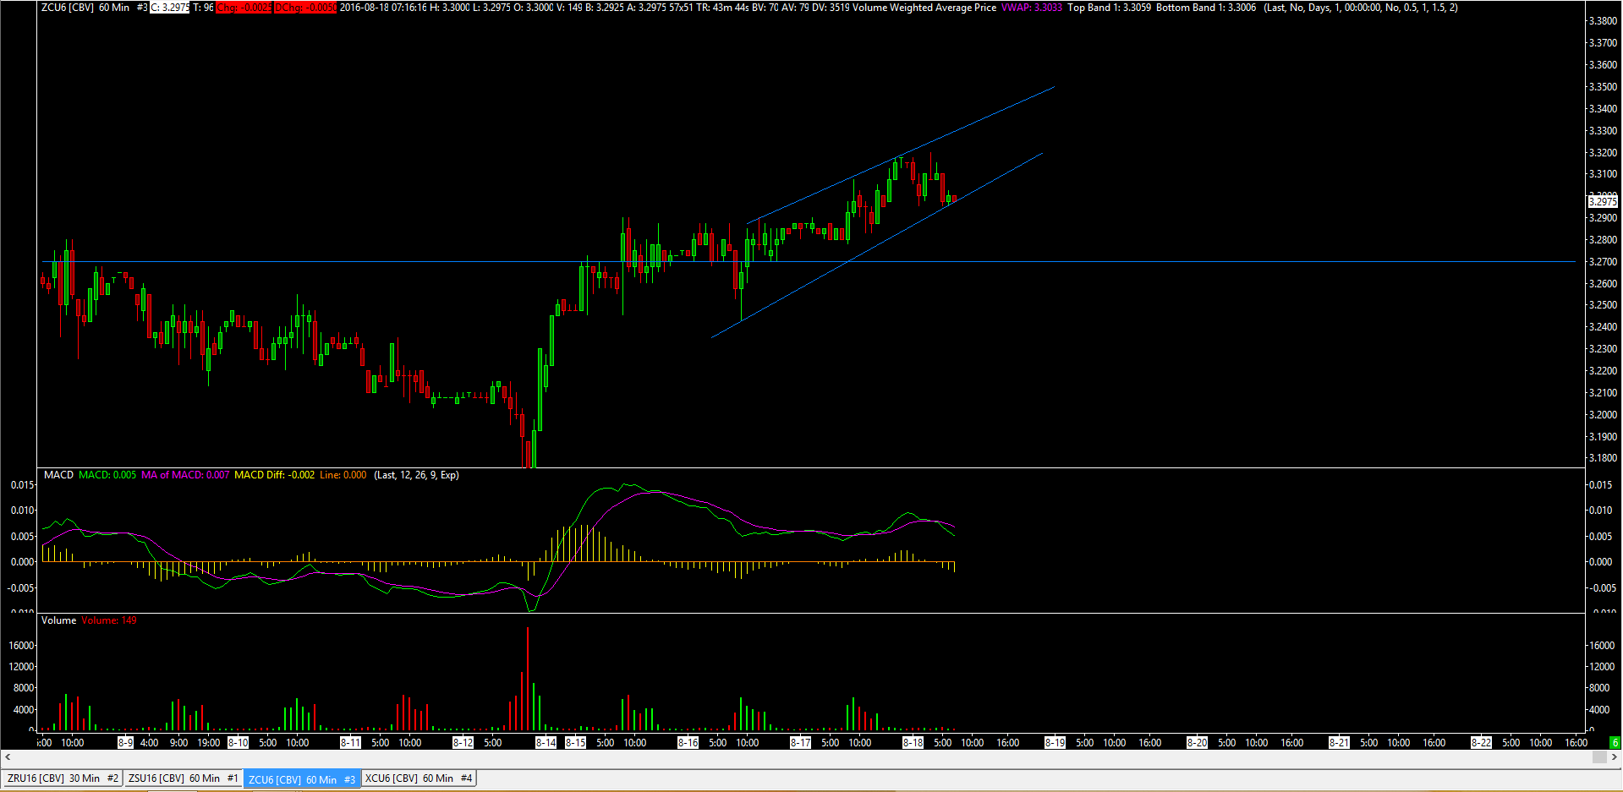Image resolution: width=1623 pixels, height=792 pixels.
Task: Click the chart scrollbar left arrow
Action: point(8,757)
